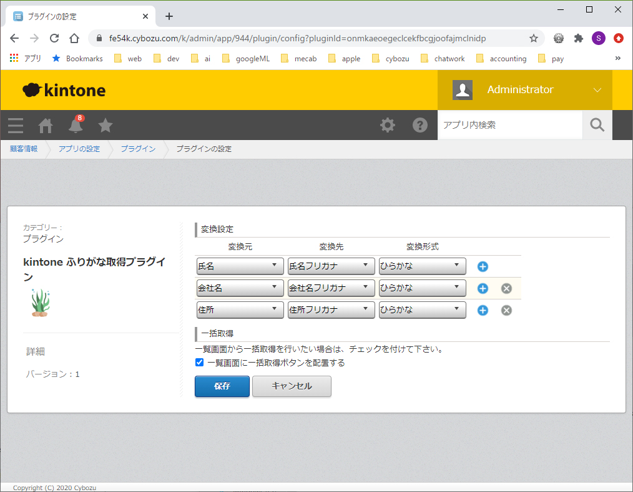Screen dimensions: 633x492
Task: Add row after 住所 mapping
Action: (483, 310)
